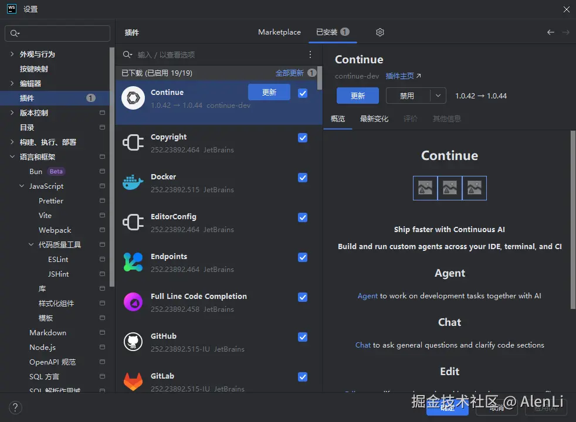Open the help question mark button
The width and height of the screenshot is (576, 422).
[x=15, y=408]
